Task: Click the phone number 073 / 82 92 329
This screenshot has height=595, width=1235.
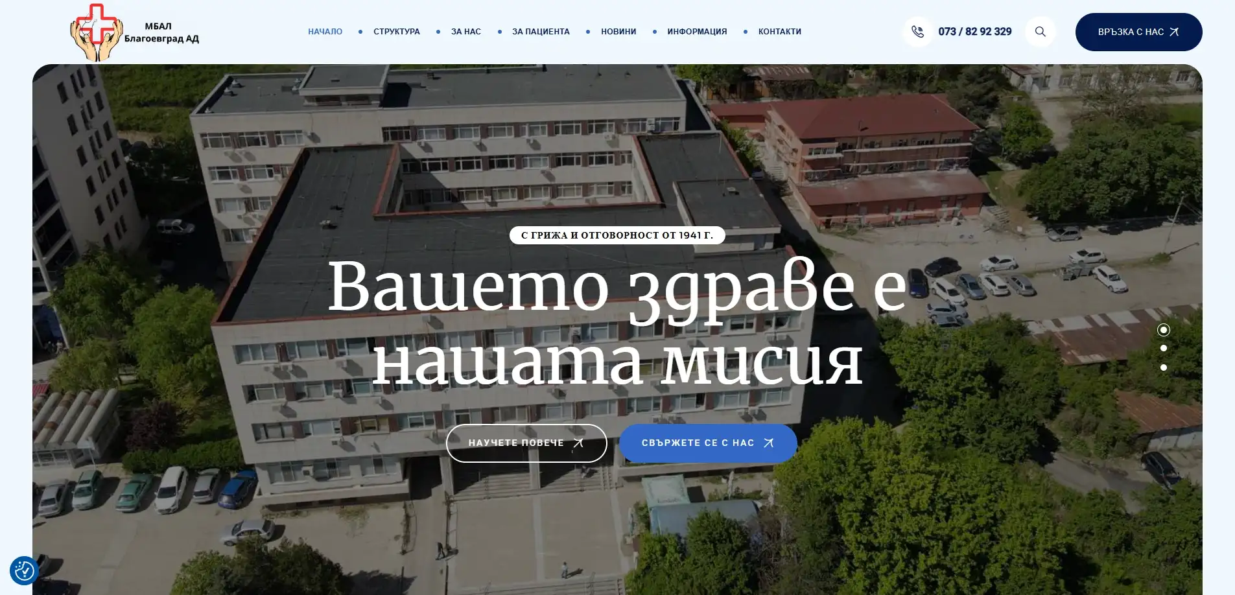Action: [975, 32]
